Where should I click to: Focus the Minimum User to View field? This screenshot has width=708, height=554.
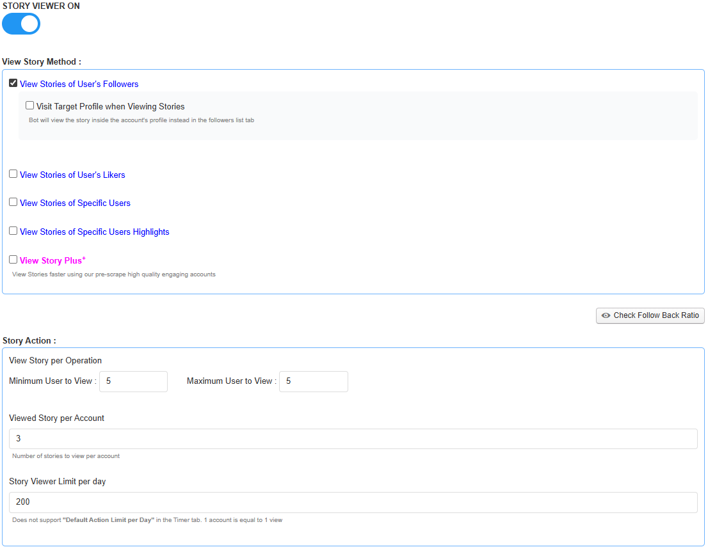point(133,381)
